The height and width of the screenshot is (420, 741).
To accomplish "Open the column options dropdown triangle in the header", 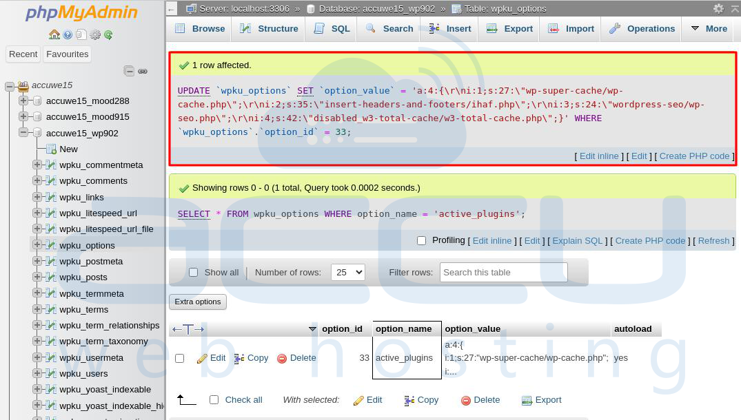I will point(312,329).
